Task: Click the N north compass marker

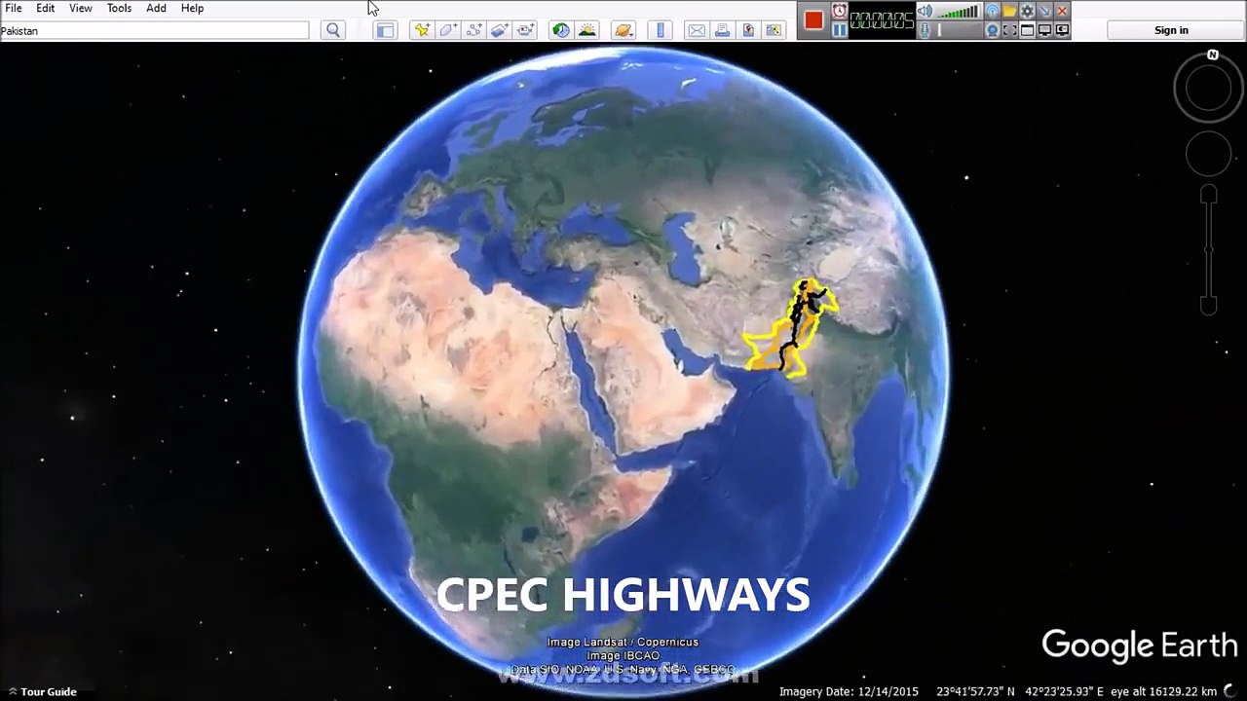Action: (1213, 55)
